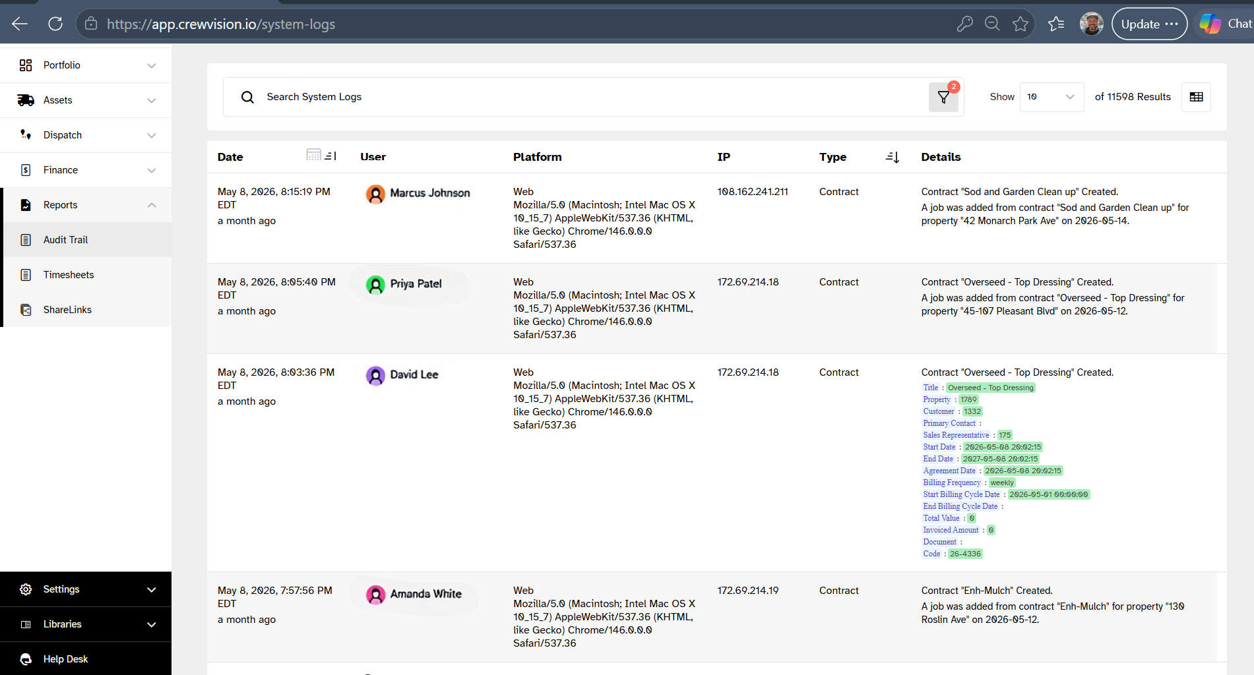This screenshot has height=675, width=1254.
Task: Open the browser profile avatar
Action: point(1091,24)
